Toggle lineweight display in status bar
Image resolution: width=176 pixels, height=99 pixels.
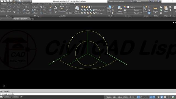point(158,97)
